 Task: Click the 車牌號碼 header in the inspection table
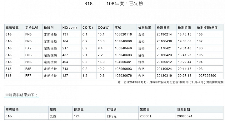click(x=12, y=28)
